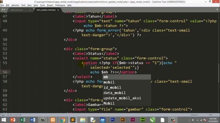
Task: Open Illustrator from the taskbar
Action: (122, 120)
